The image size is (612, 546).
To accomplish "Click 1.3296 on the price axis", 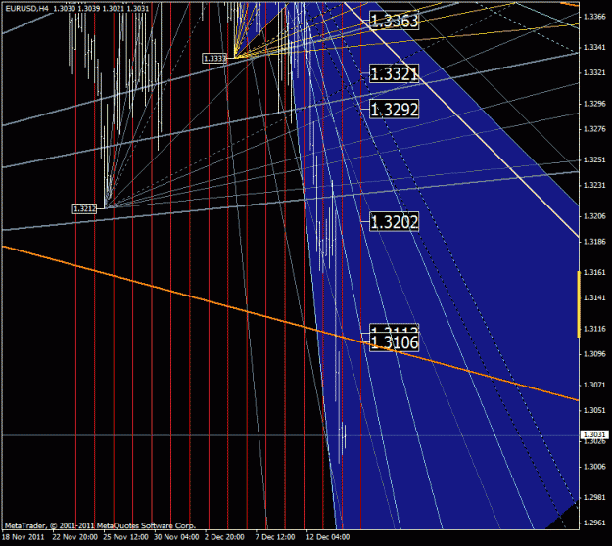I will pos(594,104).
